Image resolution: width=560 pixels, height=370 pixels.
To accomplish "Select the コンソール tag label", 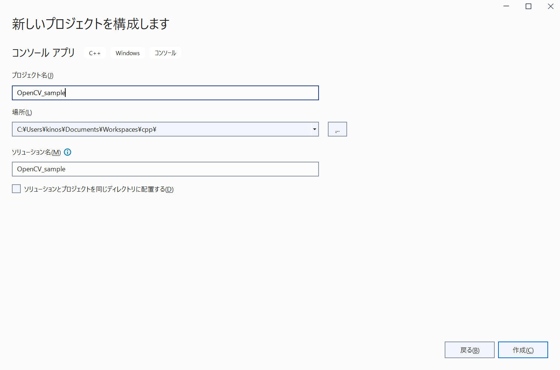I will pyautogui.click(x=165, y=53).
